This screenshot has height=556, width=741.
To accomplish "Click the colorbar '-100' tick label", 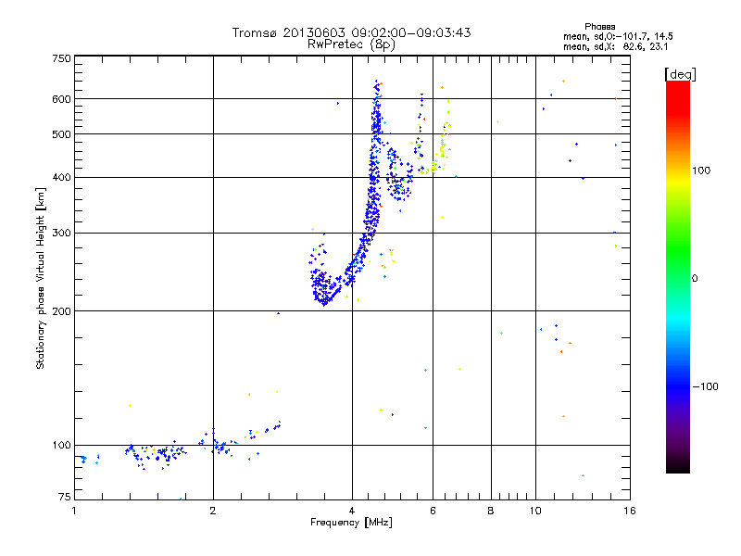I will click(705, 386).
